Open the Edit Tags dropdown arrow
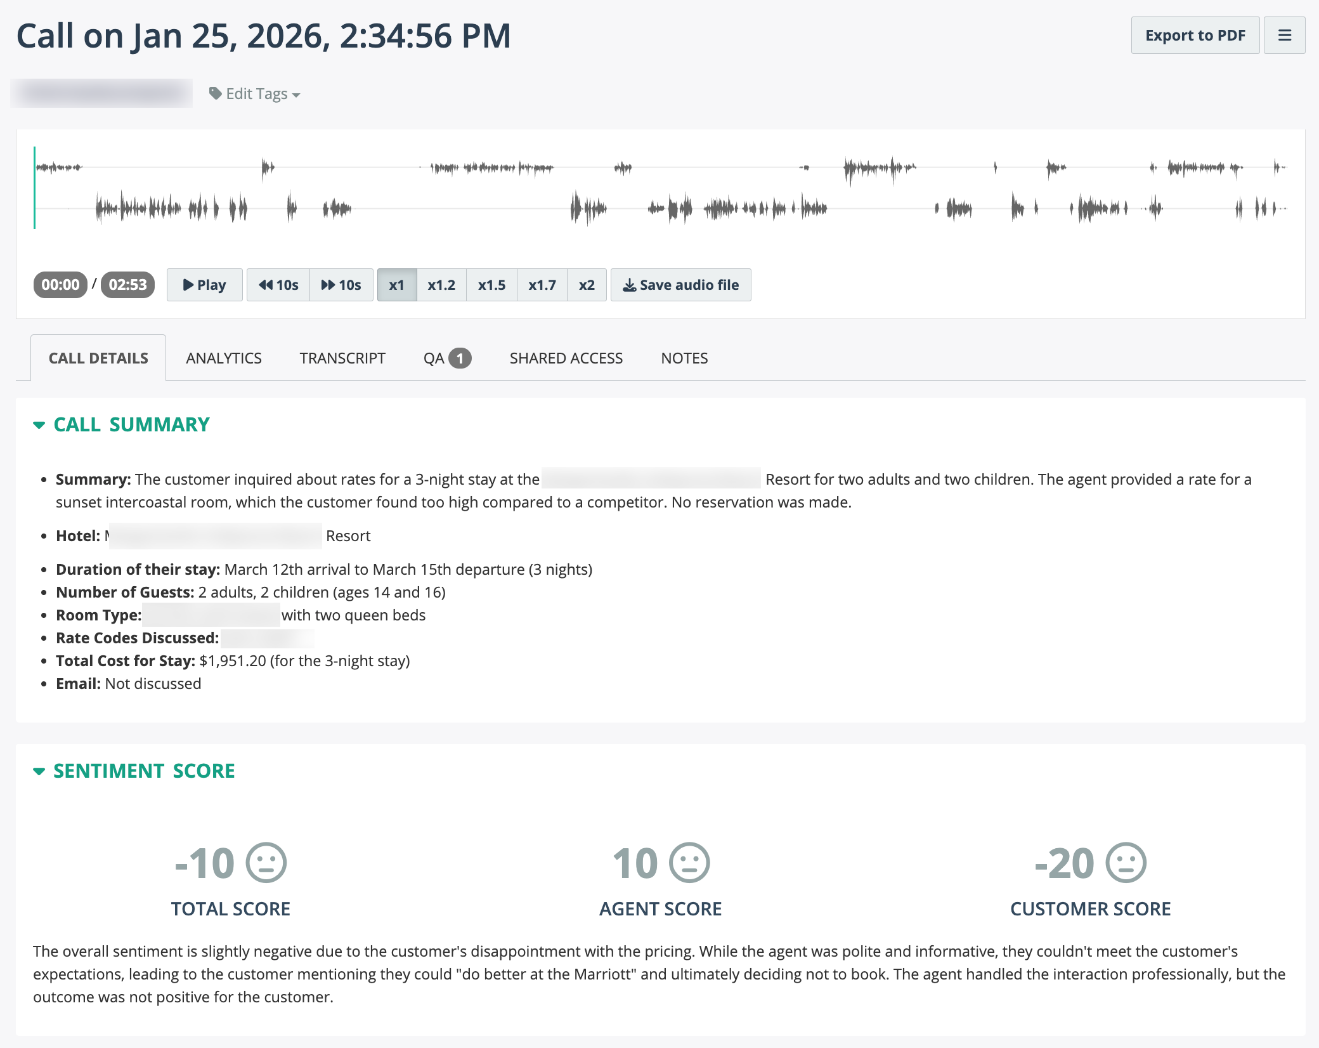Viewport: 1319px width, 1048px height. [x=296, y=95]
